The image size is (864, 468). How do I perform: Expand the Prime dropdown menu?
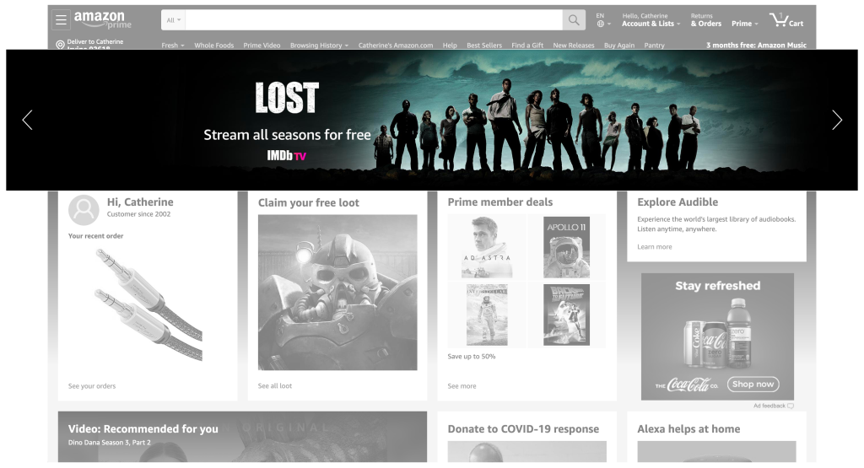744,24
